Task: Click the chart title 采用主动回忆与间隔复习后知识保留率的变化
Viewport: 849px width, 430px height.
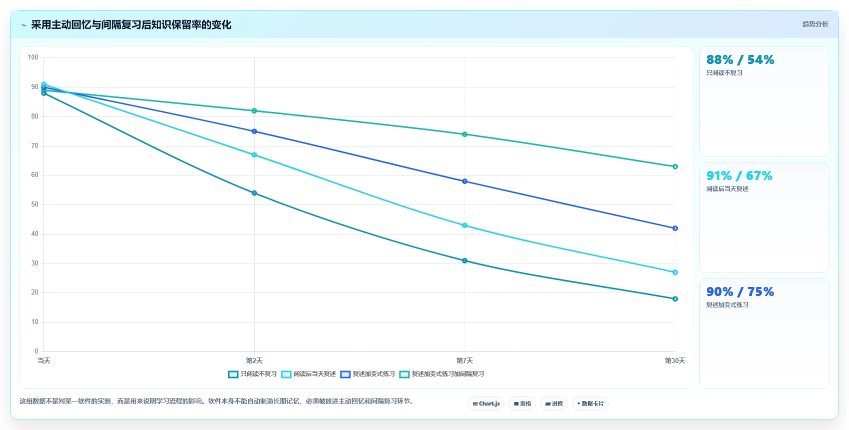Action: click(x=131, y=25)
